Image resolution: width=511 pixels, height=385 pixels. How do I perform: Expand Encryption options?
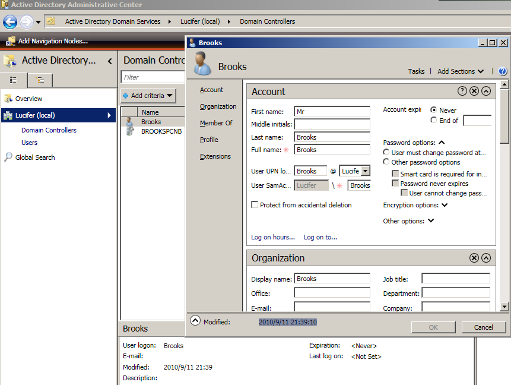tap(445, 205)
